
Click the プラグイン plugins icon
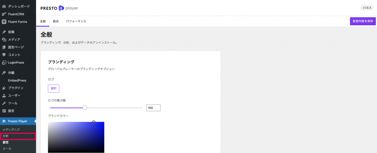4,88
